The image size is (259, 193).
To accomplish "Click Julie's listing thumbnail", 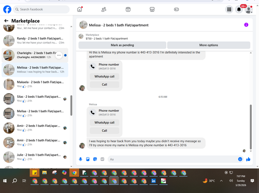I will 9,157.
